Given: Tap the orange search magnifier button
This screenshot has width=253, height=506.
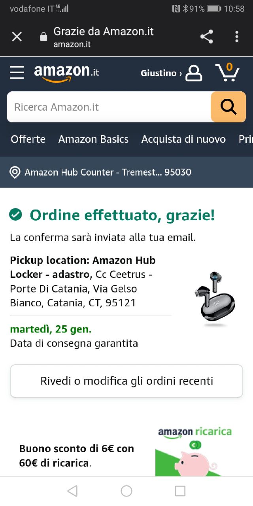Looking at the screenshot, I should click(x=228, y=107).
